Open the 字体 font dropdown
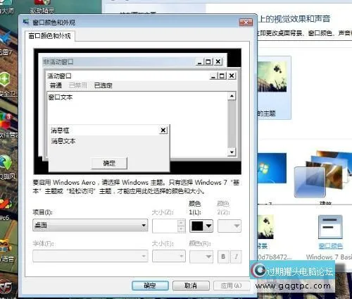The height and width of the screenshot is (299, 352). coord(90,256)
